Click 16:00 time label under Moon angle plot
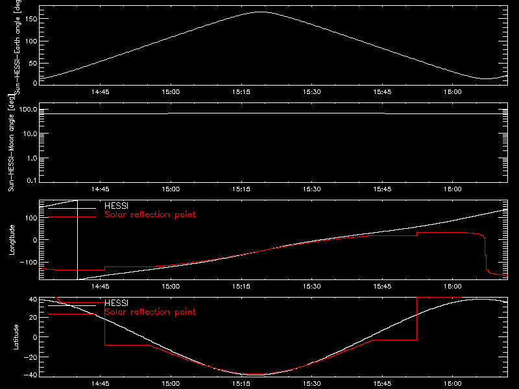 click(452, 189)
